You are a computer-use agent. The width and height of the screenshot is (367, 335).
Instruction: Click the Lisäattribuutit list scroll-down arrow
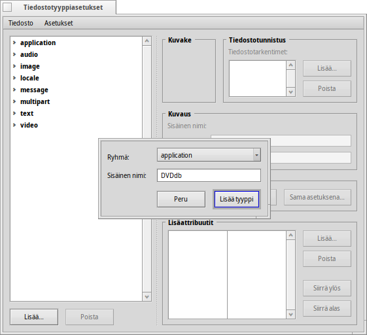pyautogui.click(x=290, y=315)
